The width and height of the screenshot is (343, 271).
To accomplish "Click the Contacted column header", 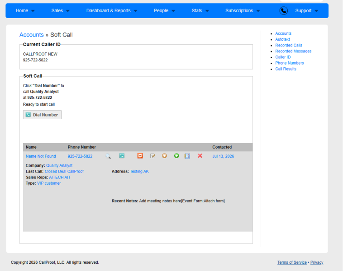I will pos(222,147).
